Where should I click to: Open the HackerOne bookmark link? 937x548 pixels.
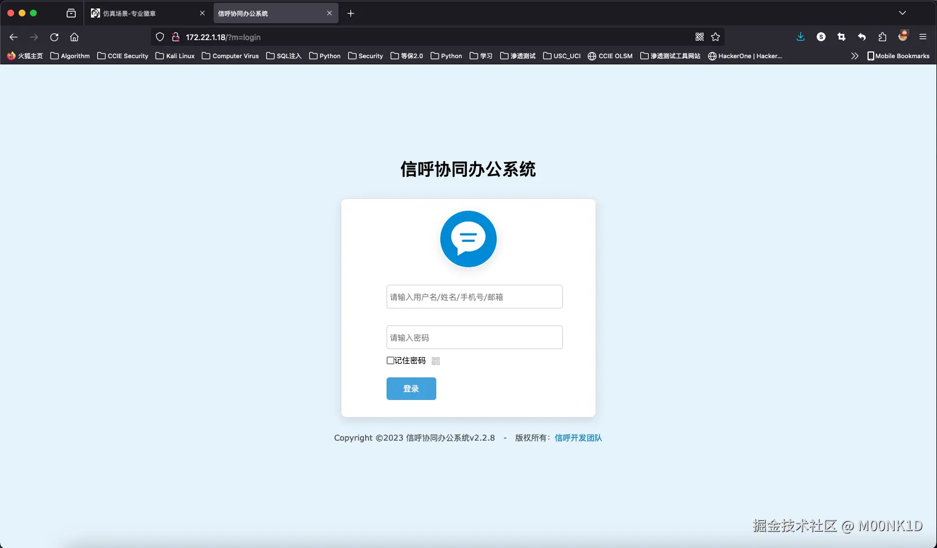click(x=745, y=56)
